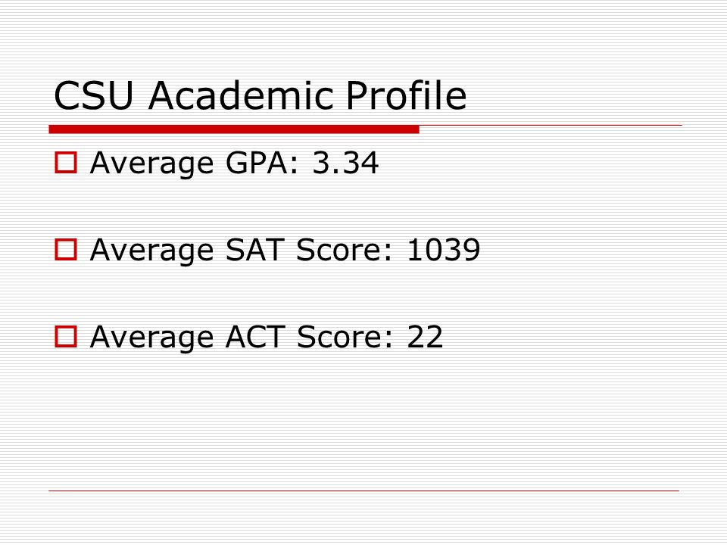Click the thick red bar under the title

tap(234, 129)
